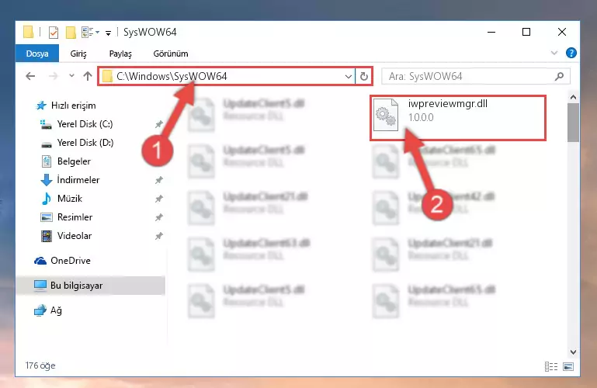Viewport: 597px width, 388px height.
Task: Switch to the Görünüm ribbon tab
Action: pyautogui.click(x=171, y=54)
